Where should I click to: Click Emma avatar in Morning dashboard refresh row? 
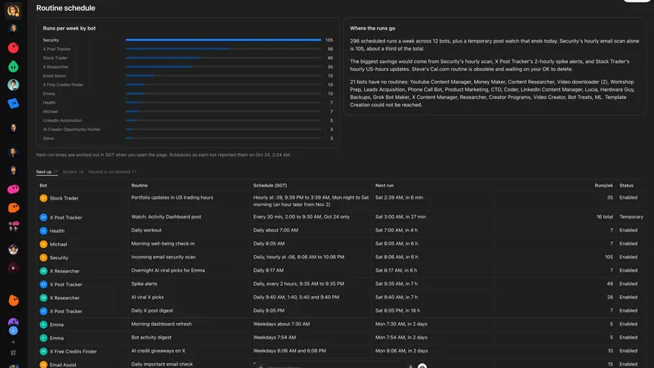pos(43,324)
